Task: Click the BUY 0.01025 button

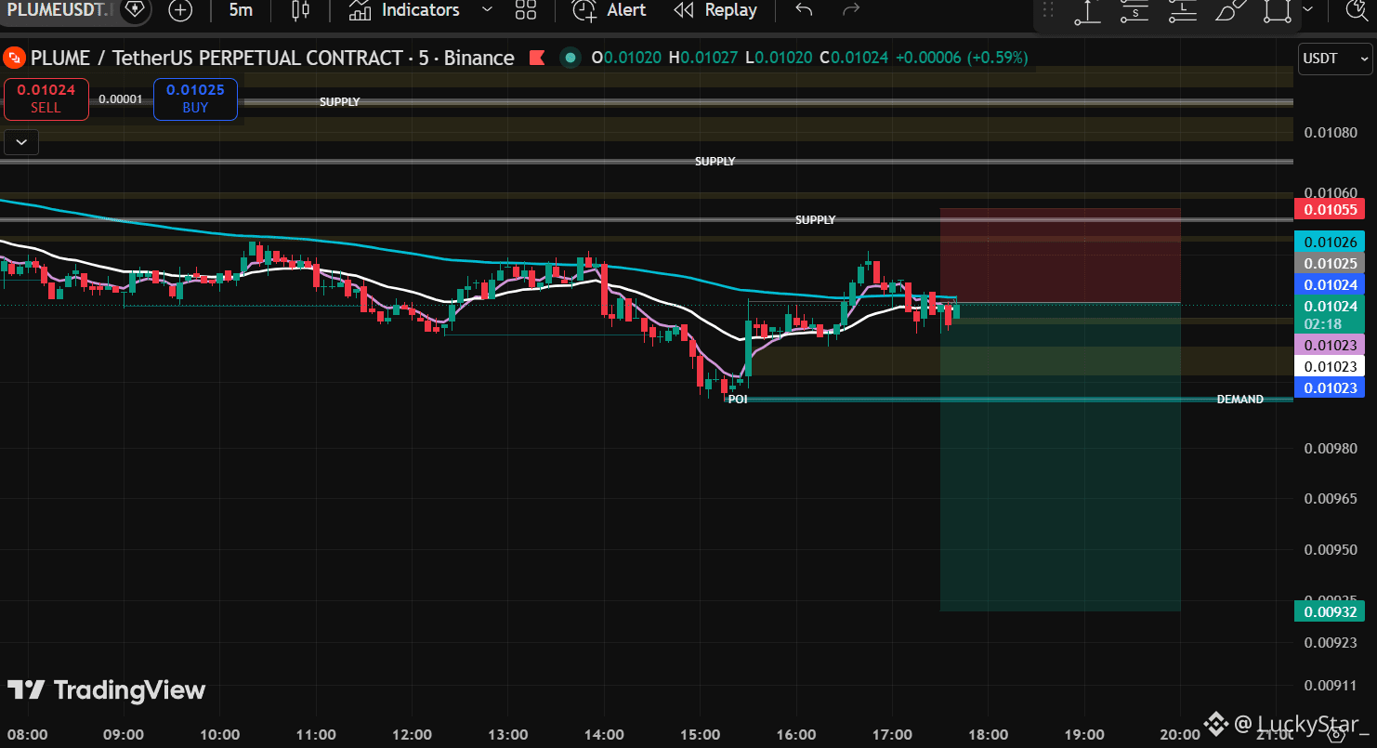Action: pos(195,99)
